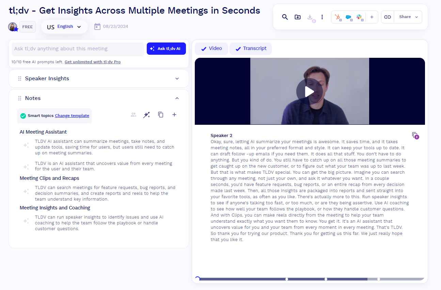Add a new integration with plus icon

(x=372, y=17)
